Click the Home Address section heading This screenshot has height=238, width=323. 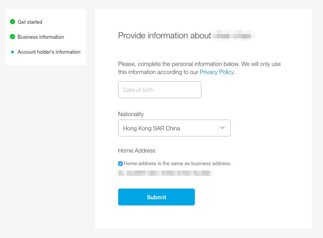click(x=137, y=151)
